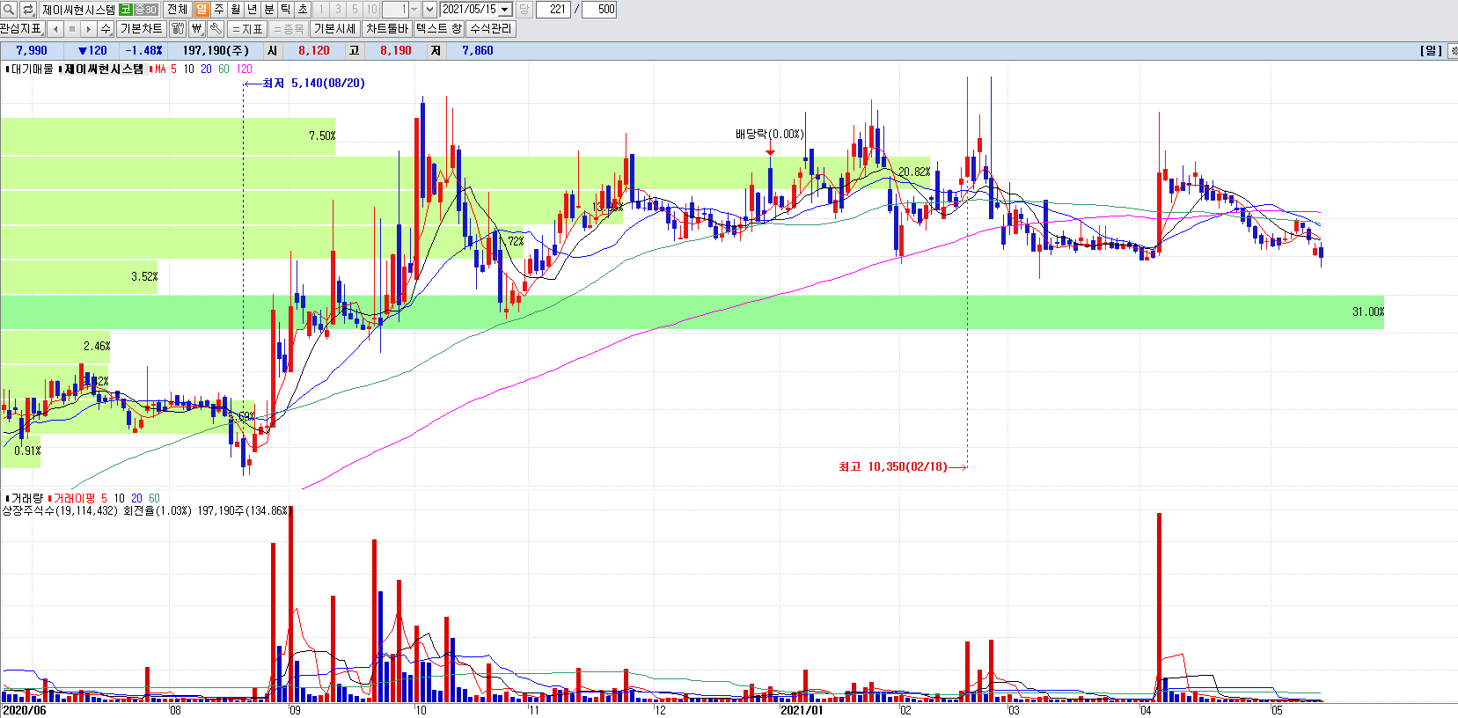The width and height of the screenshot is (1458, 718).
Task: Click current price 7,990 in header
Action: point(32,51)
